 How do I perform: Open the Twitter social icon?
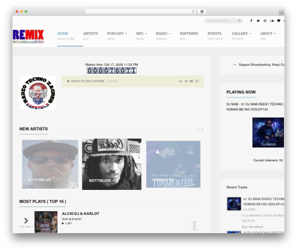click(258, 21)
